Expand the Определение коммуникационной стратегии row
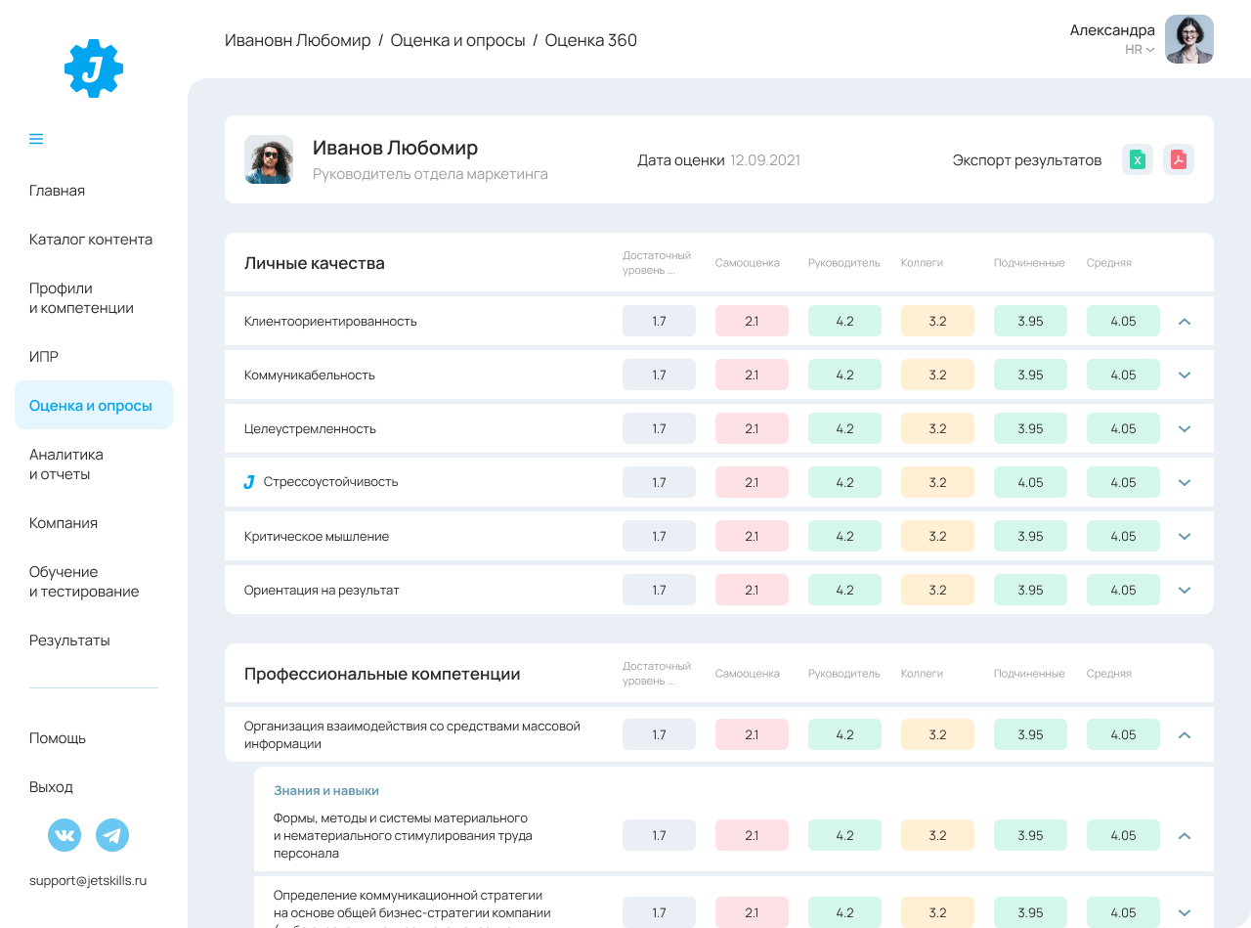Screen dimensions: 1251x928 [x=1185, y=912]
